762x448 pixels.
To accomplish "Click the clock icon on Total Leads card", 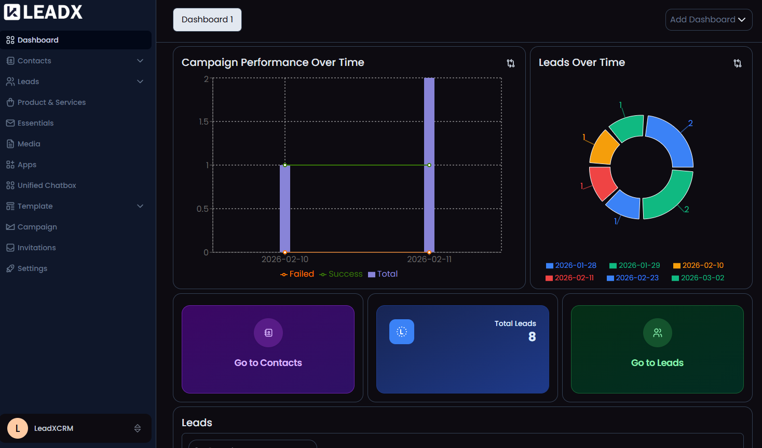I will (401, 332).
